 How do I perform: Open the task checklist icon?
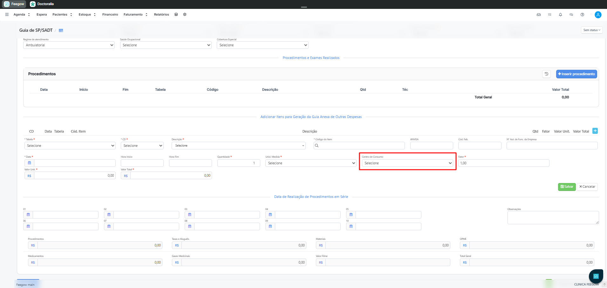[550, 15]
